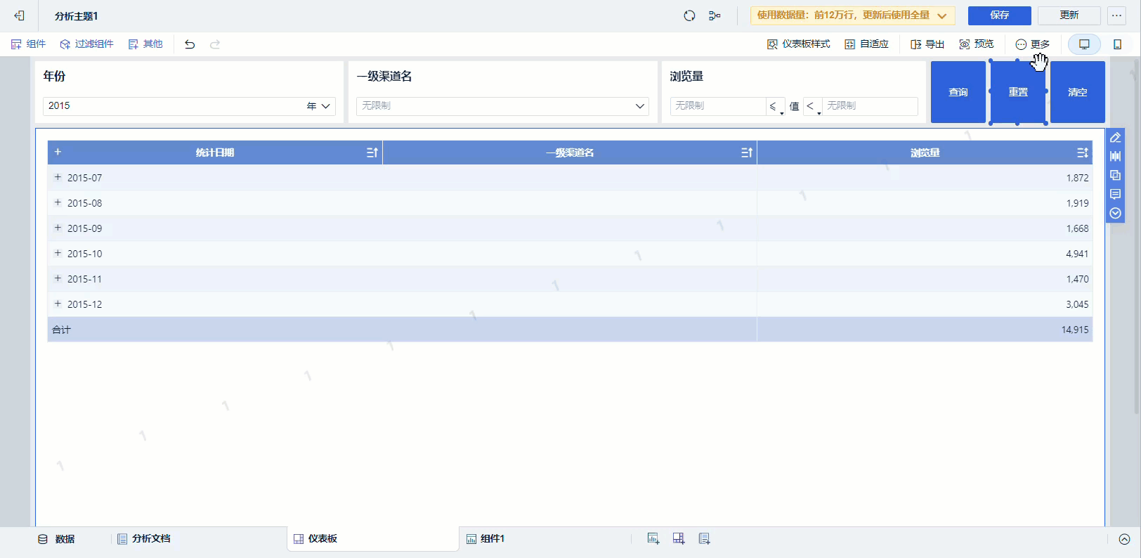Click the undo arrow in the toolbar
The height and width of the screenshot is (558, 1141).
(190, 44)
